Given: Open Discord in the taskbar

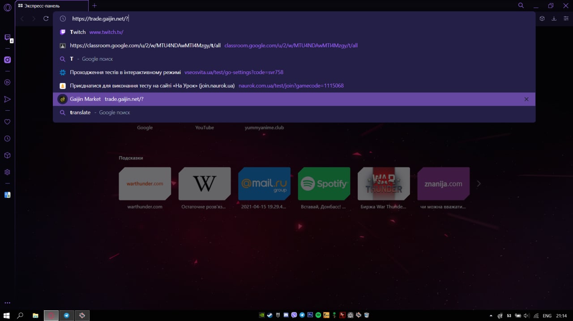Looking at the screenshot, I should (x=286, y=315).
